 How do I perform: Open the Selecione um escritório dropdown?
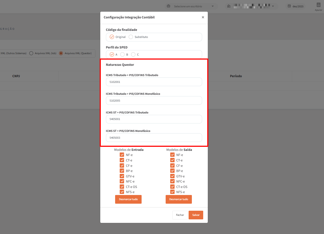192,6
